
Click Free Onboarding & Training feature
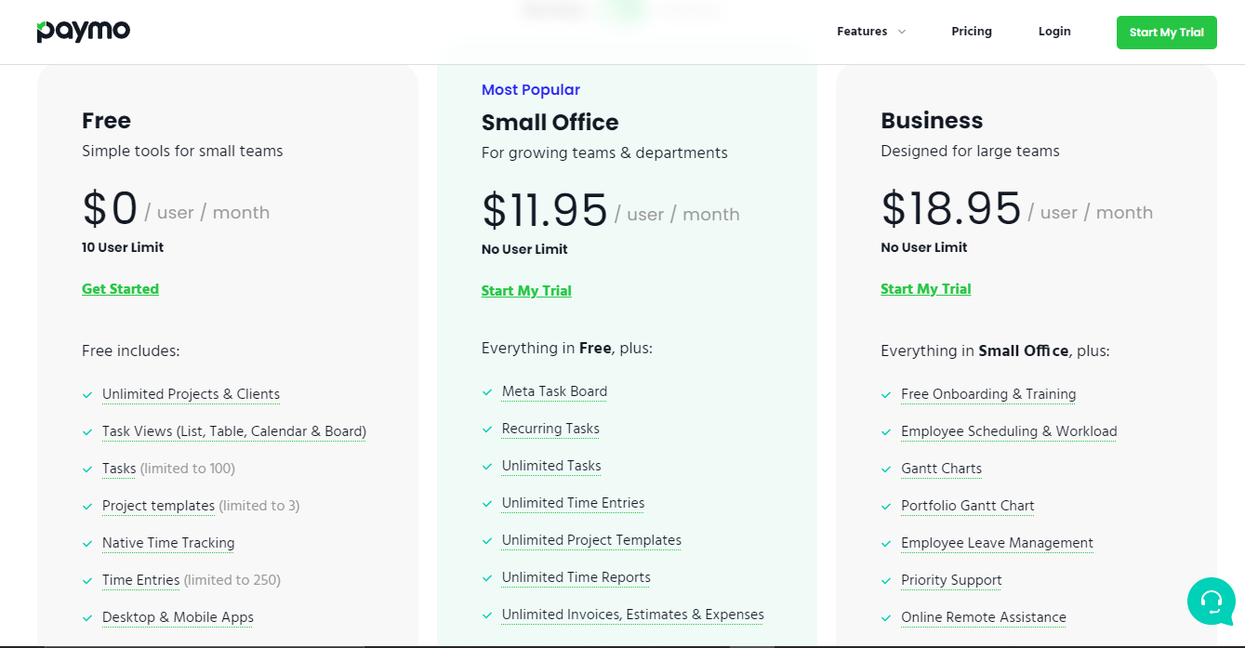pos(988,394)
